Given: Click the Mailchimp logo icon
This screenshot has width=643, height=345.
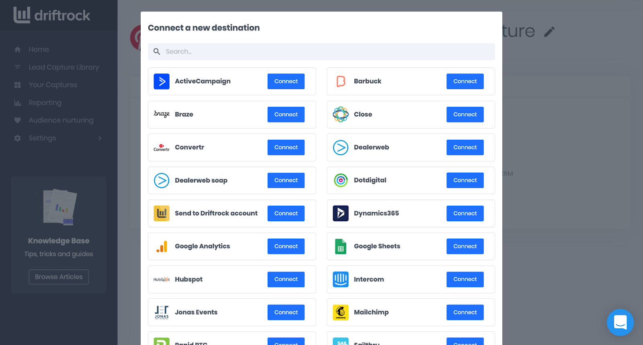Looking at the screenshot, I should 340,312.
